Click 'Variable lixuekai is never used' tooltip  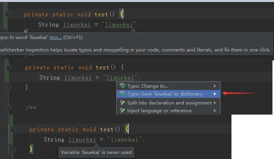96,152
